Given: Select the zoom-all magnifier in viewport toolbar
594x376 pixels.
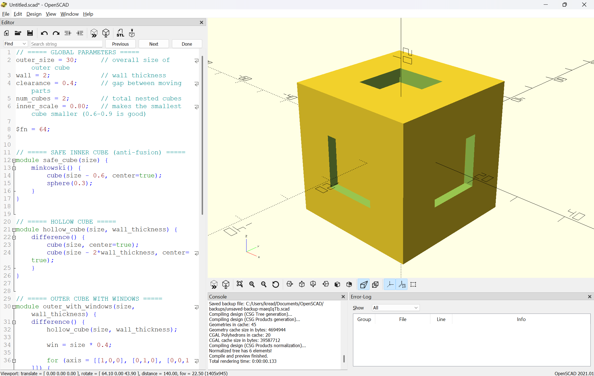Looking at the screenshot, I should [240, 284].
